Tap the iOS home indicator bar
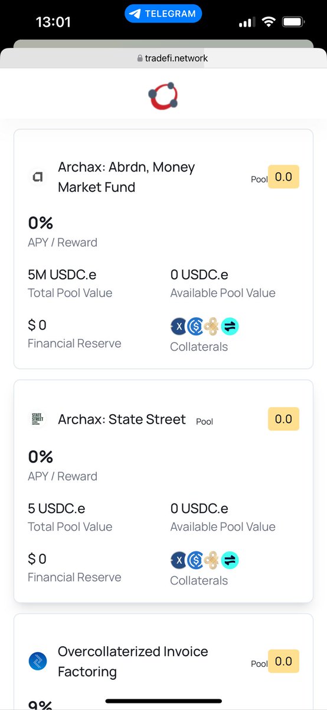Image resolution: width=327 pixels, height=710 pixels. pos(163,701)
